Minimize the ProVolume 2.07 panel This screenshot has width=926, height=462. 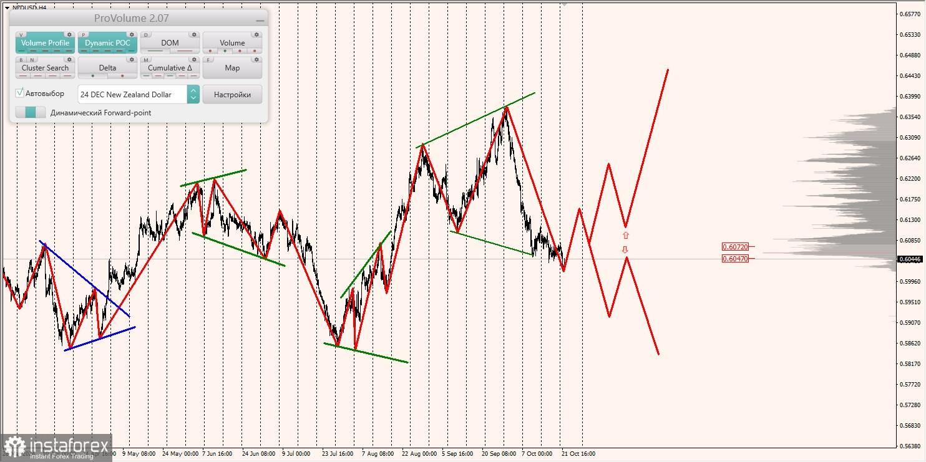point(260,20)
